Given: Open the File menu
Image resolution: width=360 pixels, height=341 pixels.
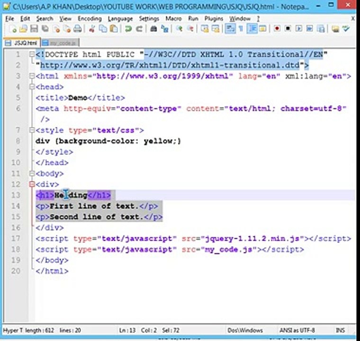Looking at the screenshot, I should point(9,18).
